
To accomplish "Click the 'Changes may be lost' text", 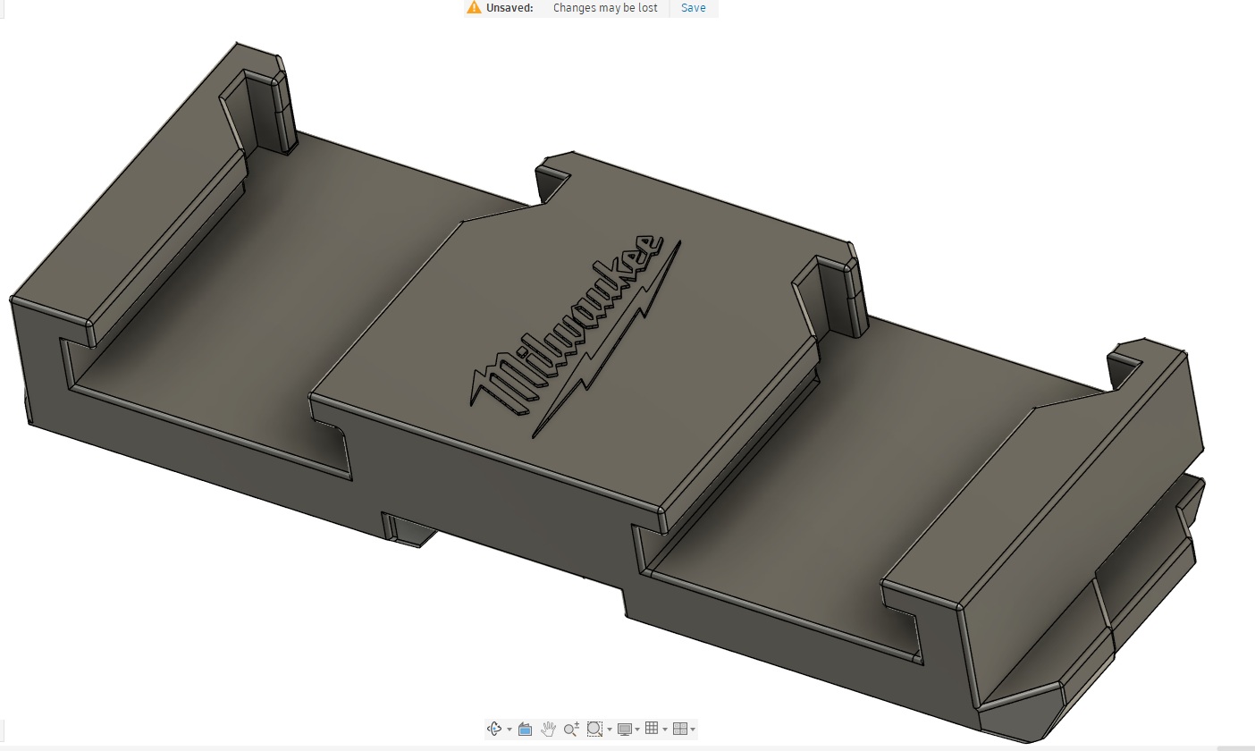I will (605, 8).
